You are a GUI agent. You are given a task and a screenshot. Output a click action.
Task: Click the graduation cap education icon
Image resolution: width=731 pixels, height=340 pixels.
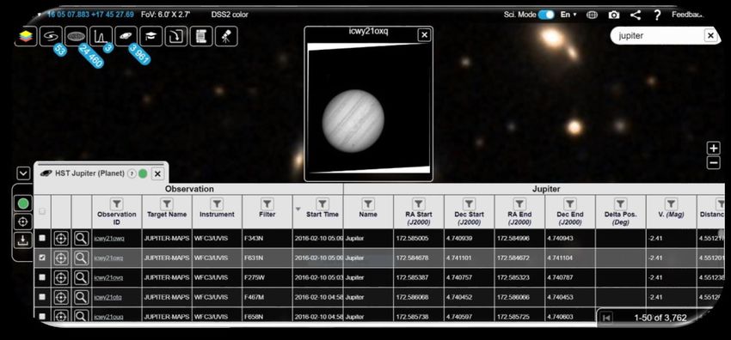click(151, 36)
